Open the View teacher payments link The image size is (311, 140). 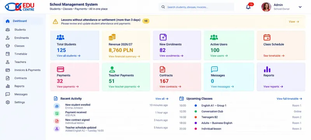pos(124,86)
